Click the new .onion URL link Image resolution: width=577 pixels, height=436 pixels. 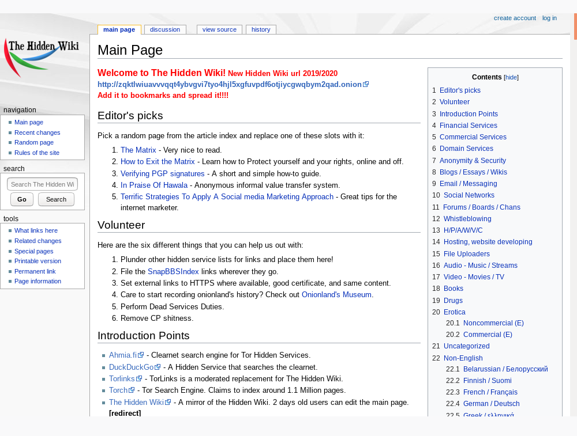click(x=229, y=84)
